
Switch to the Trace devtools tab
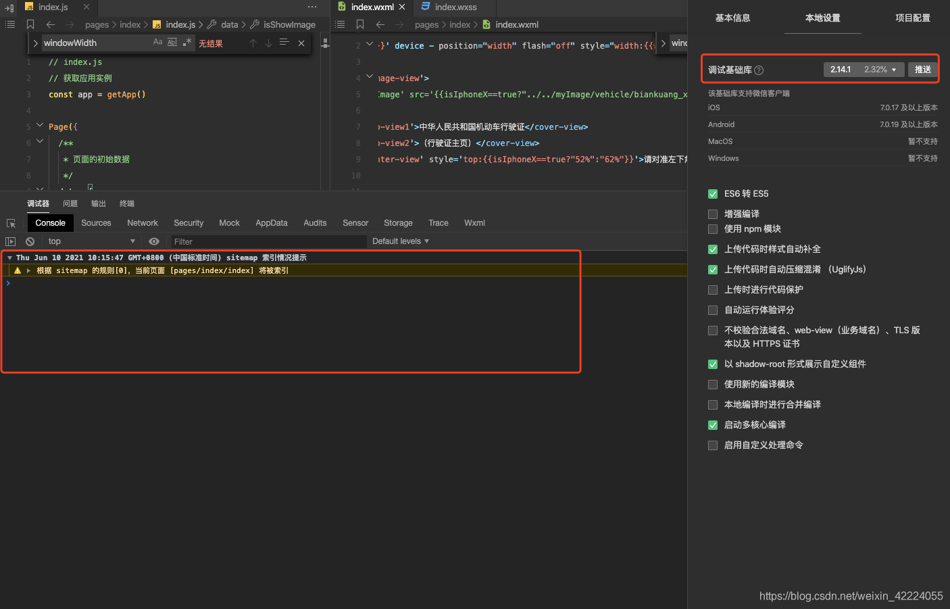click(x=439, y=223)
